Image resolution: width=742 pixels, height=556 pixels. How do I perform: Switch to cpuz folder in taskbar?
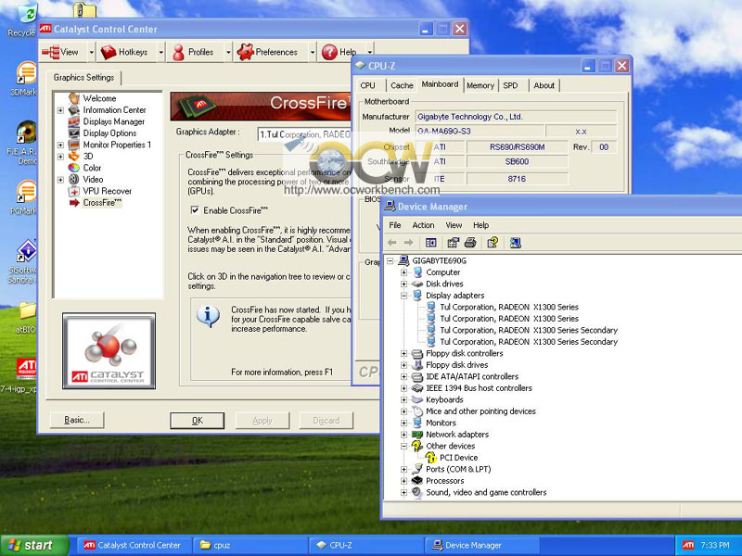coord(250,545)
